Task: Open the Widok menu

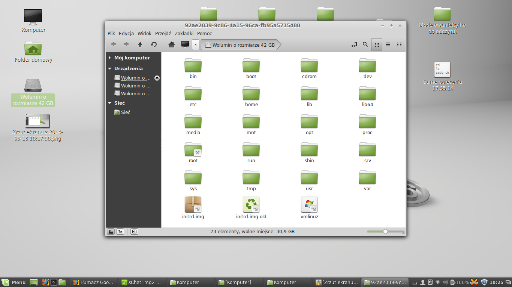Action: pyautogui.click(x=144, y=33)
